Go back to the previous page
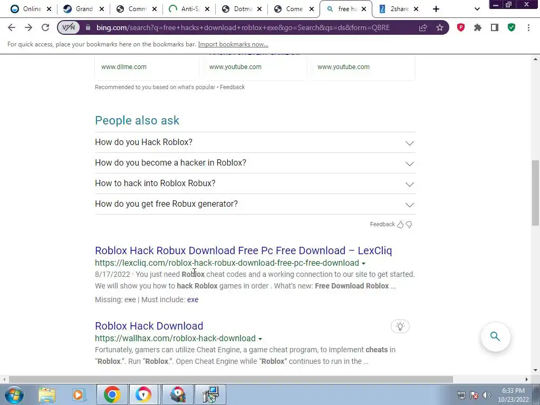The image size is (540, 405). (12, 27)
